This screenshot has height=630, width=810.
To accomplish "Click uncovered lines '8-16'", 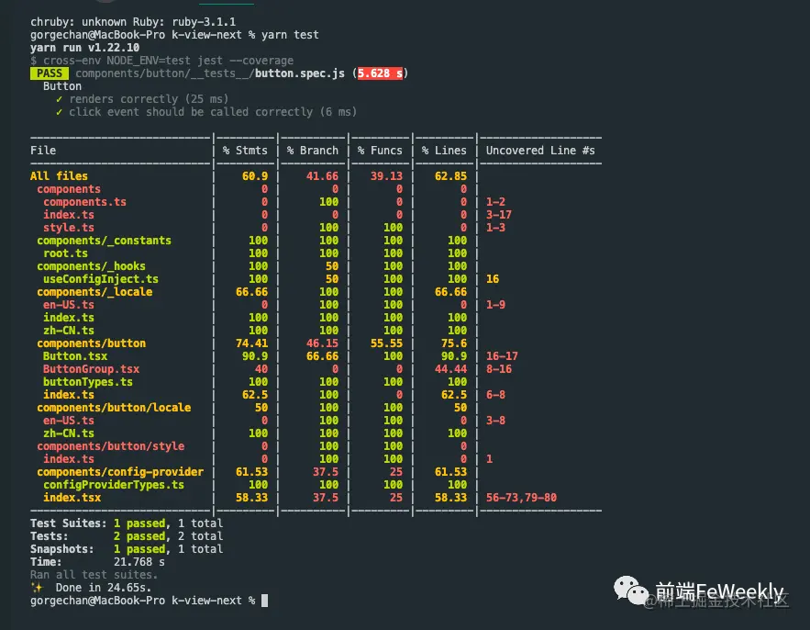I will (498, 369).
